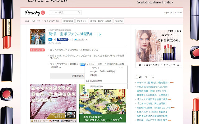Viewport: 199px width, 124px height.
Task: Click the Facebook count 2 bubble
Action: coord(71,39)
